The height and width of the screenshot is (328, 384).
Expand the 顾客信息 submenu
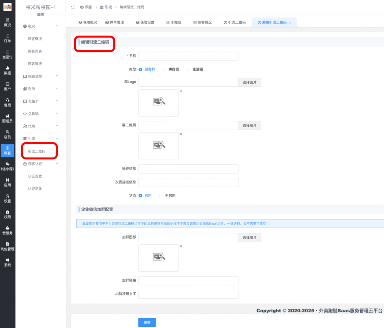click(x=40, y=76)
